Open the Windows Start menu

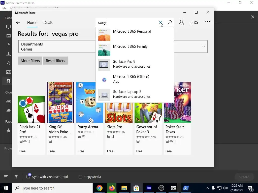pyautogui.click(x=6, y=188)
